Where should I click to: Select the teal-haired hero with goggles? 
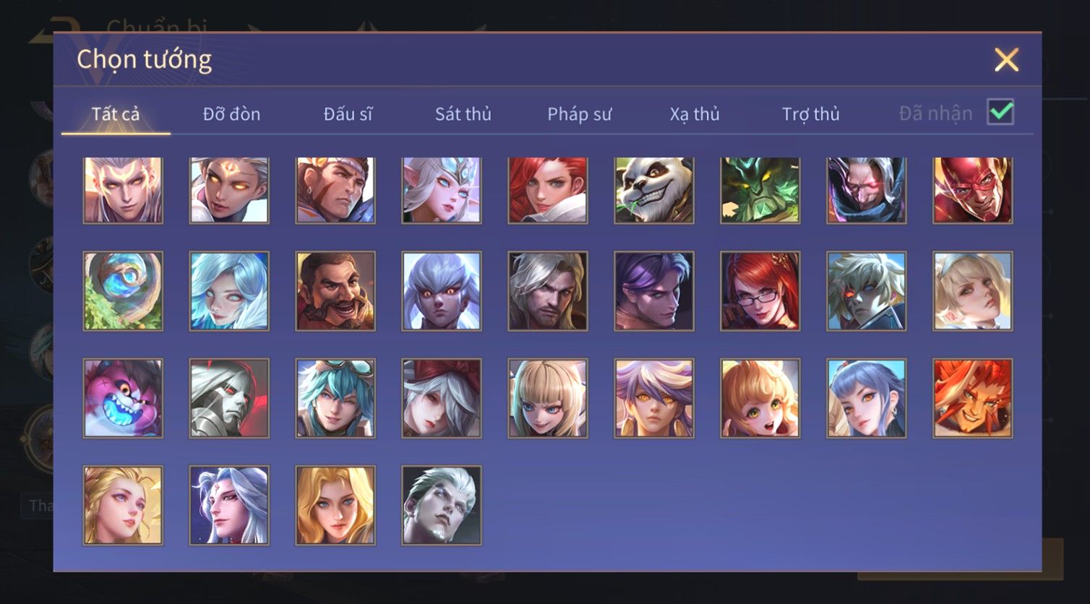335,398
